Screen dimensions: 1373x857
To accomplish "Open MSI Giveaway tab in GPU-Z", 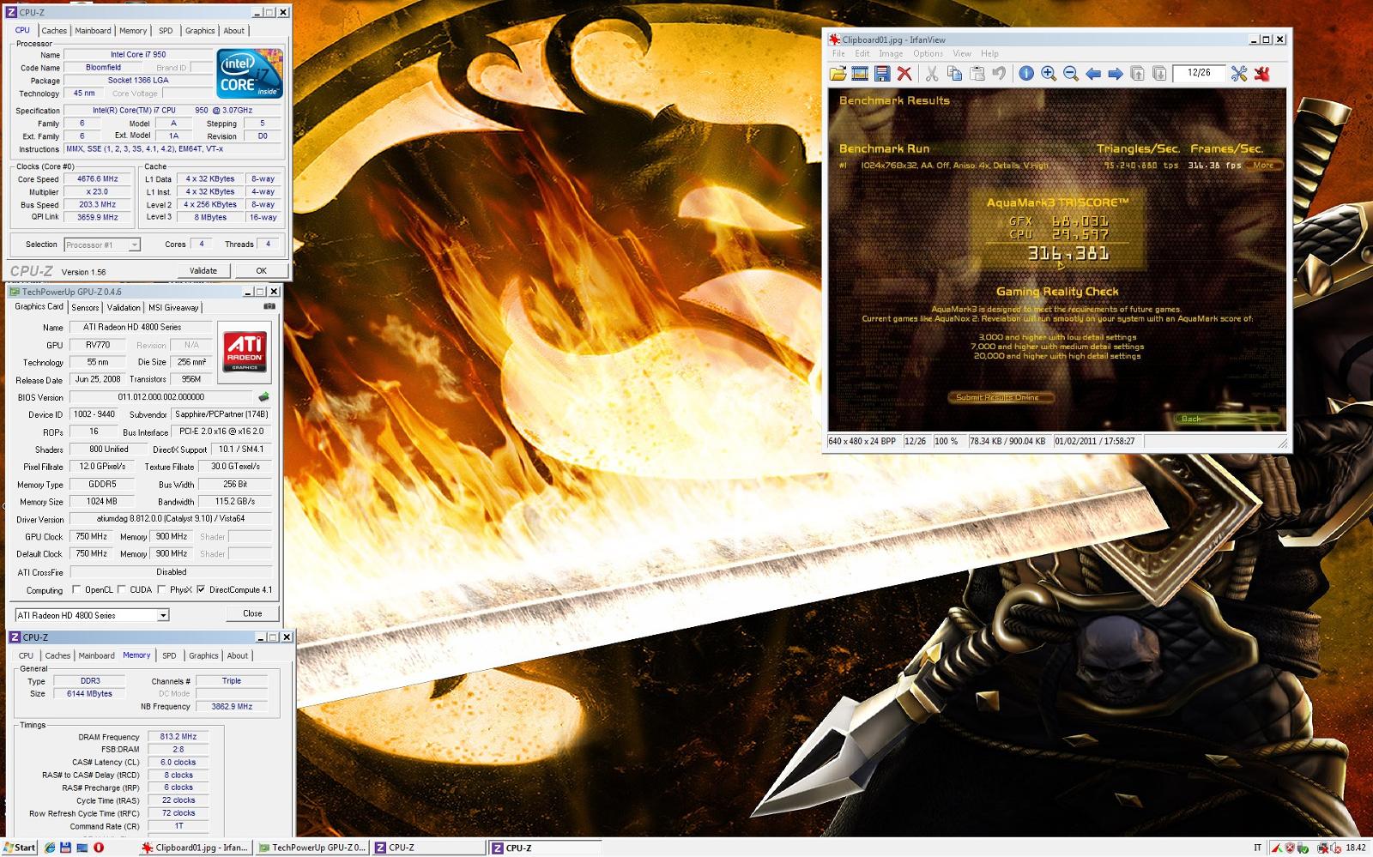I will [x=173, y=307].
